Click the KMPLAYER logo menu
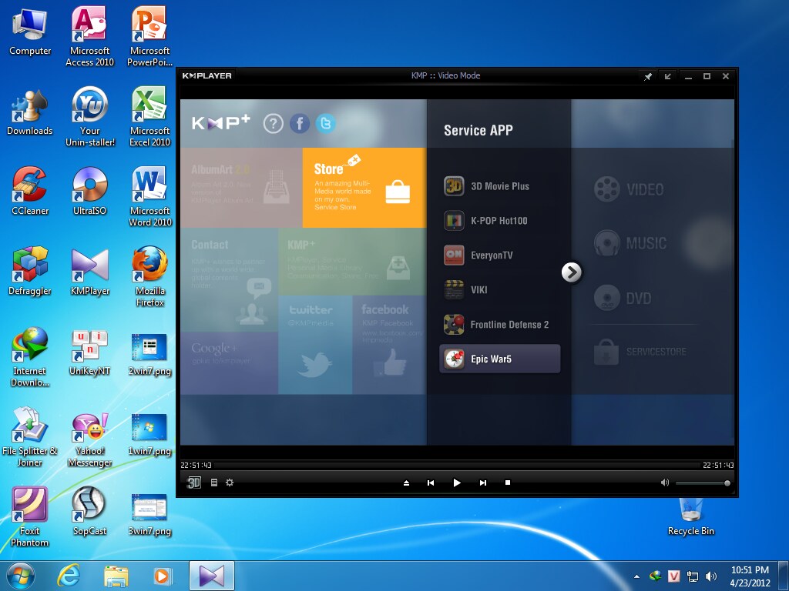 coord(207,76)
